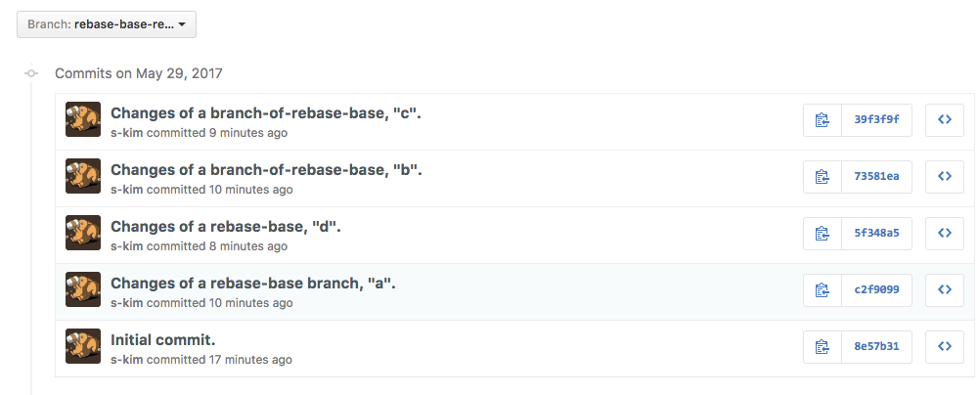Image resolution: width=979 pixels, height=395 pixels.
Task: Click avatar thumbnail on rebase-base branch "a" commit
Action: point(83,290)
